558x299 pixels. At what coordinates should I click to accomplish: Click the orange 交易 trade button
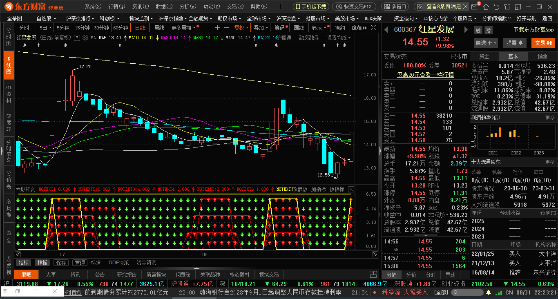point(543,43)
